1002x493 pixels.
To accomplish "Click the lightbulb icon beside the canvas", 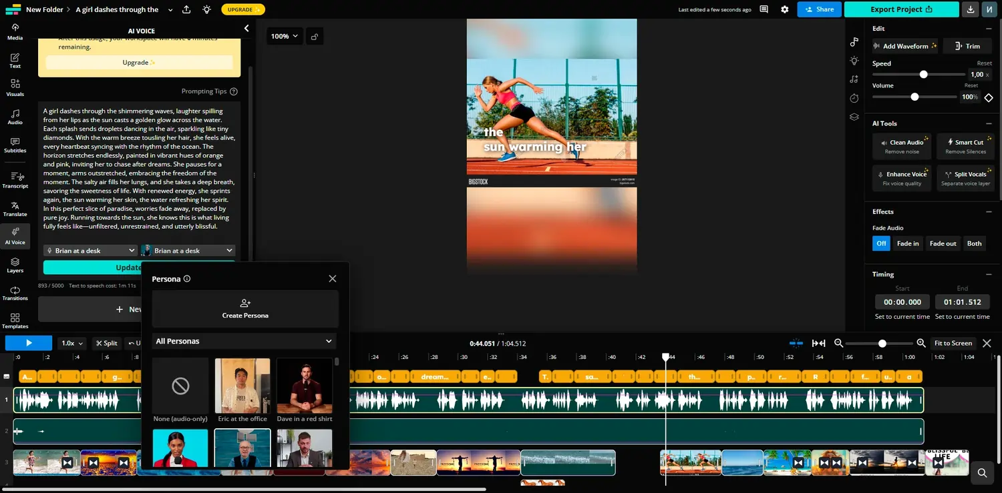I will pos(854,61).
